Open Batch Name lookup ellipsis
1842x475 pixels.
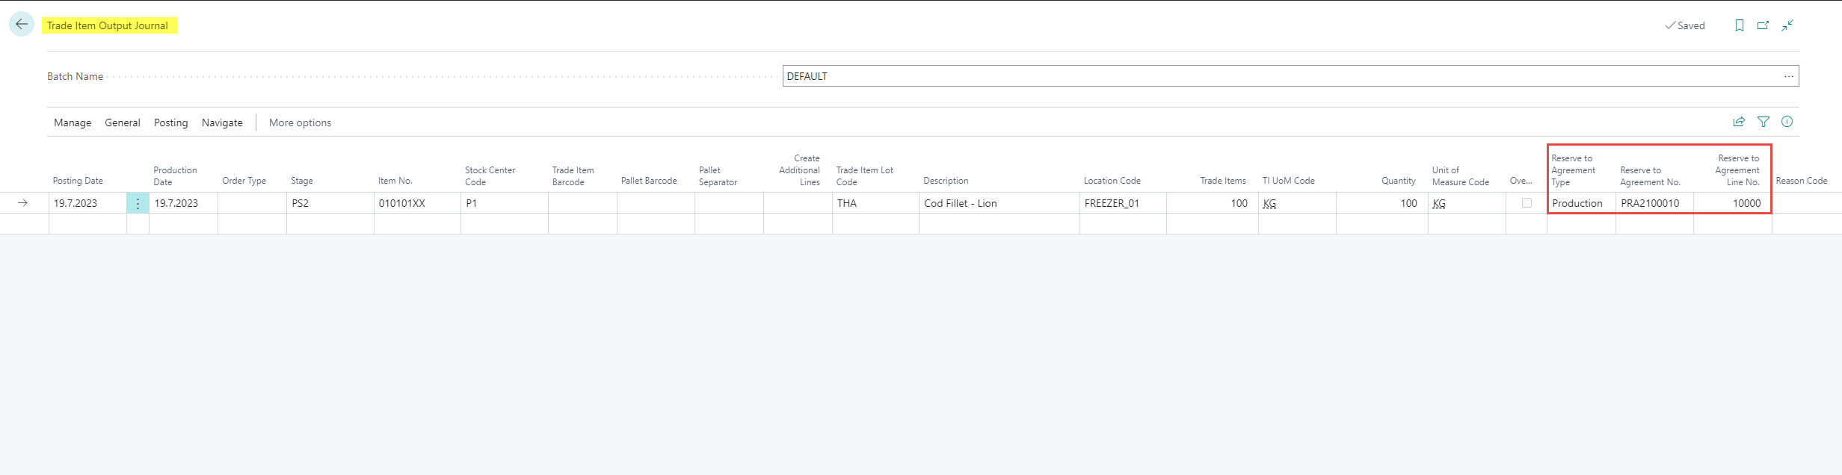pos(1788,76)
